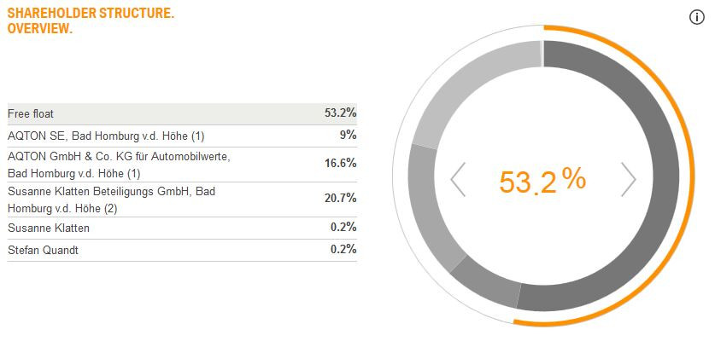Click the 9% percentage cell
Viewport: 715px width, 347px height.
click(348, 136)
